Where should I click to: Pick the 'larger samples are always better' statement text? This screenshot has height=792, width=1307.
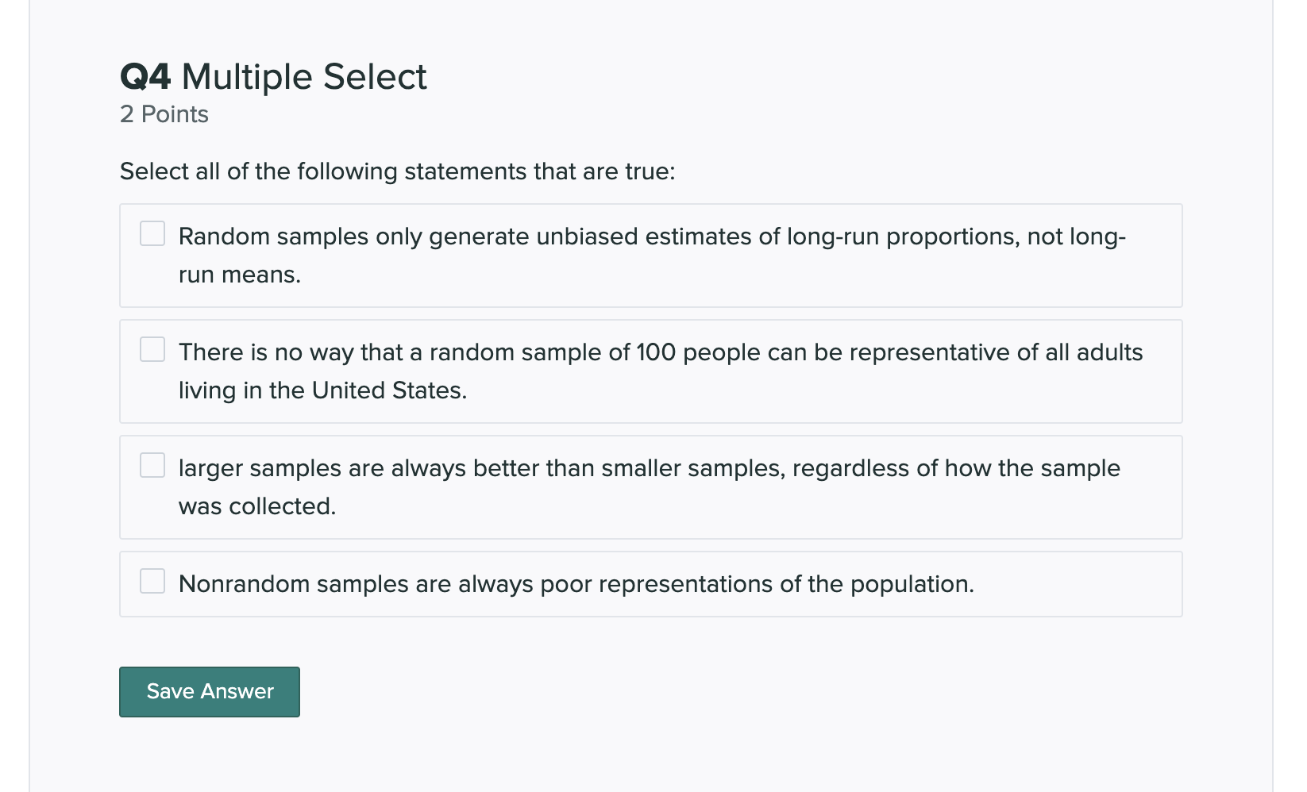click(x=476, y=468)
